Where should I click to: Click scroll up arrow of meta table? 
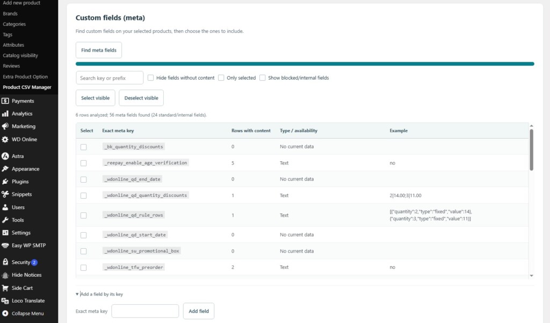pyautogui.click(x=531, y=126)
